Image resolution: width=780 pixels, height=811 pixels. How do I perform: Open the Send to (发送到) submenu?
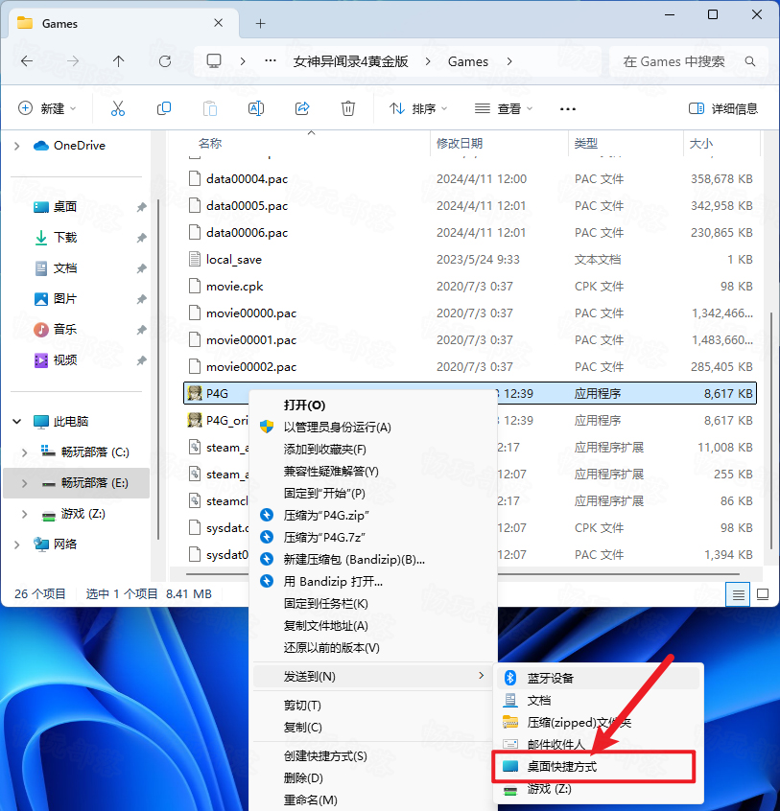372,677
